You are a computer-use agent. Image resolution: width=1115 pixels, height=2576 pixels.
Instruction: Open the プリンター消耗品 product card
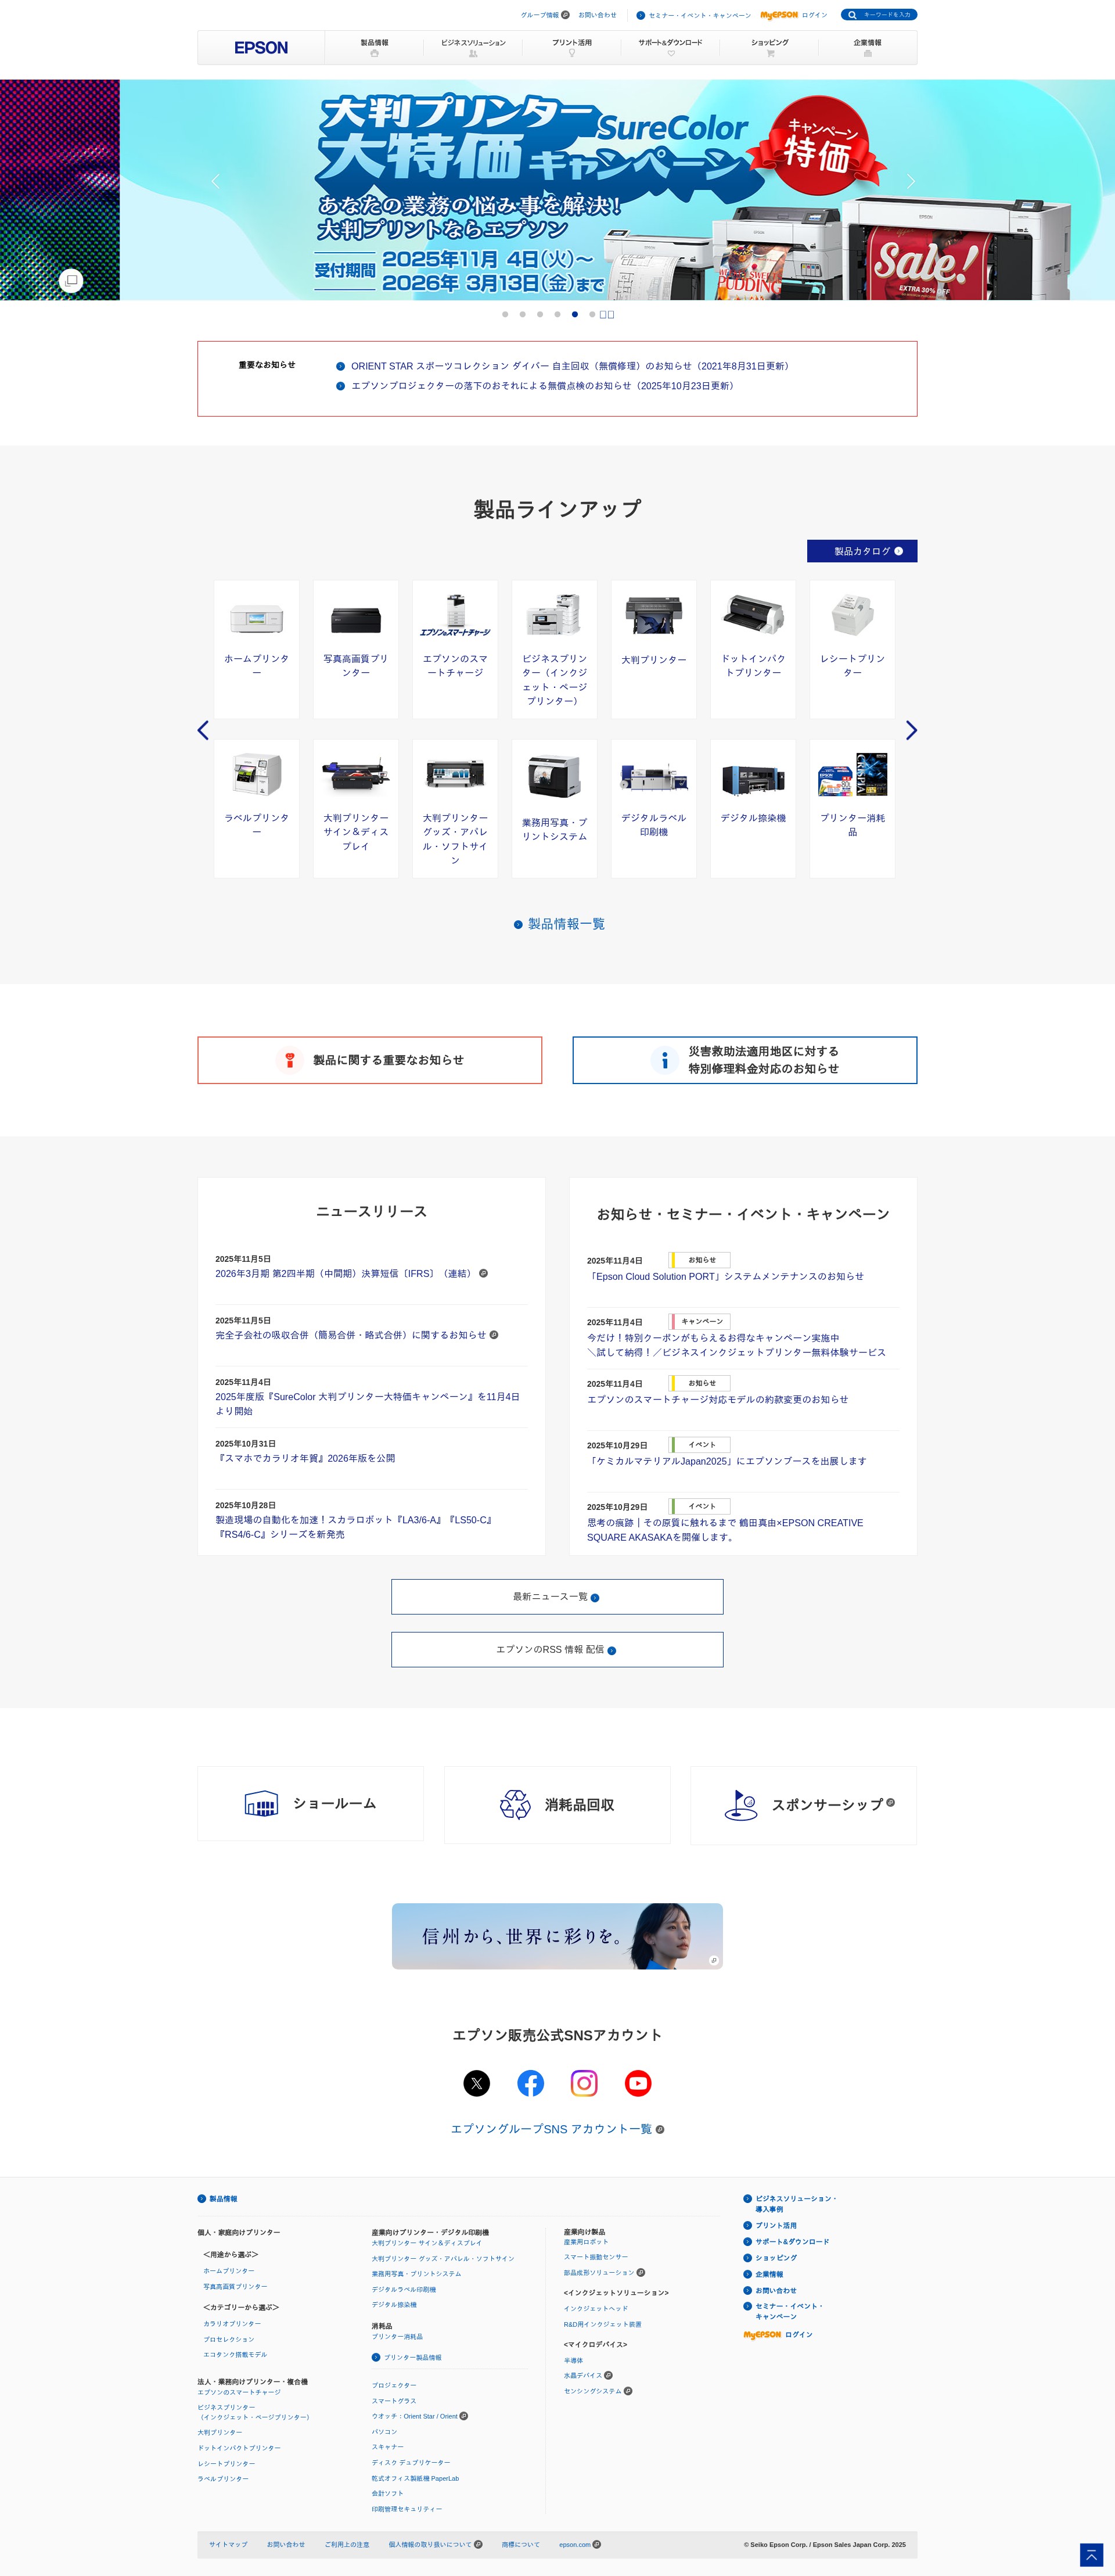coord(852,808)
